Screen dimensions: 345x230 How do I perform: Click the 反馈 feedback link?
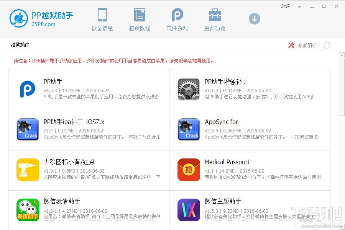[x=285, y=6]
